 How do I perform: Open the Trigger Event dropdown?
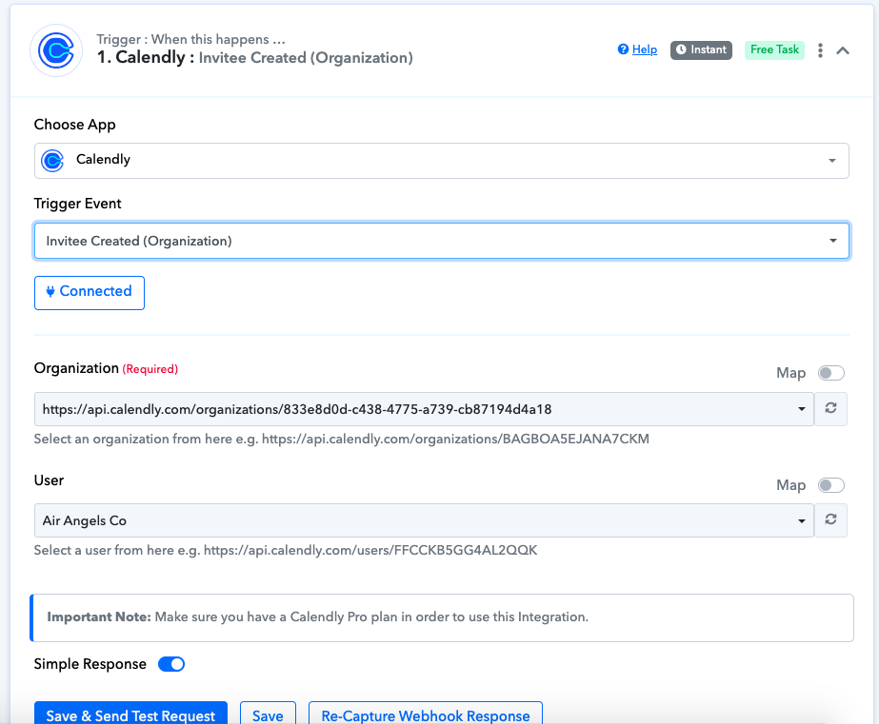point(441,241)
